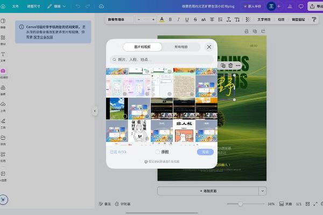Click the photo search field
The height and width of the screenshot is (215, 323).
pyautogui.click(x=161, y=60)
